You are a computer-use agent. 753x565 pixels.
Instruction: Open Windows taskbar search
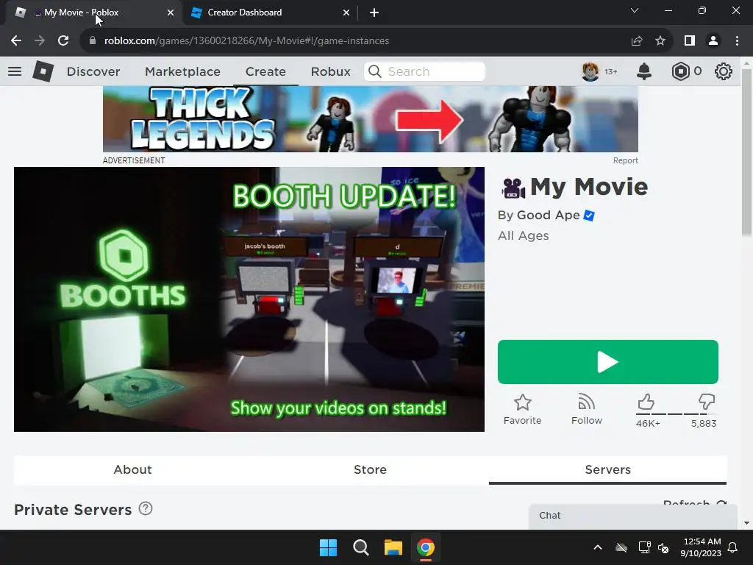pos(360,547)
